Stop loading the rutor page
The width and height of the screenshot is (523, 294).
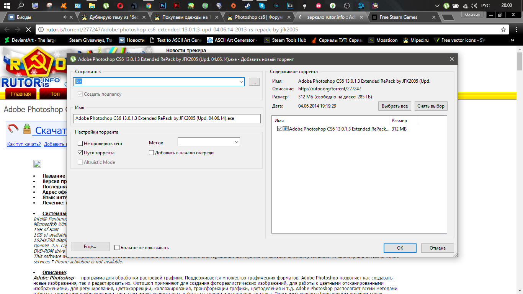tap(29, 29)
